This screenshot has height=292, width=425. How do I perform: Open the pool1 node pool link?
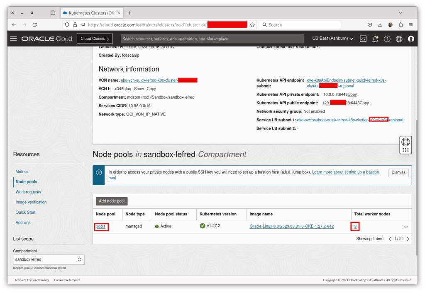click(100, 227)
